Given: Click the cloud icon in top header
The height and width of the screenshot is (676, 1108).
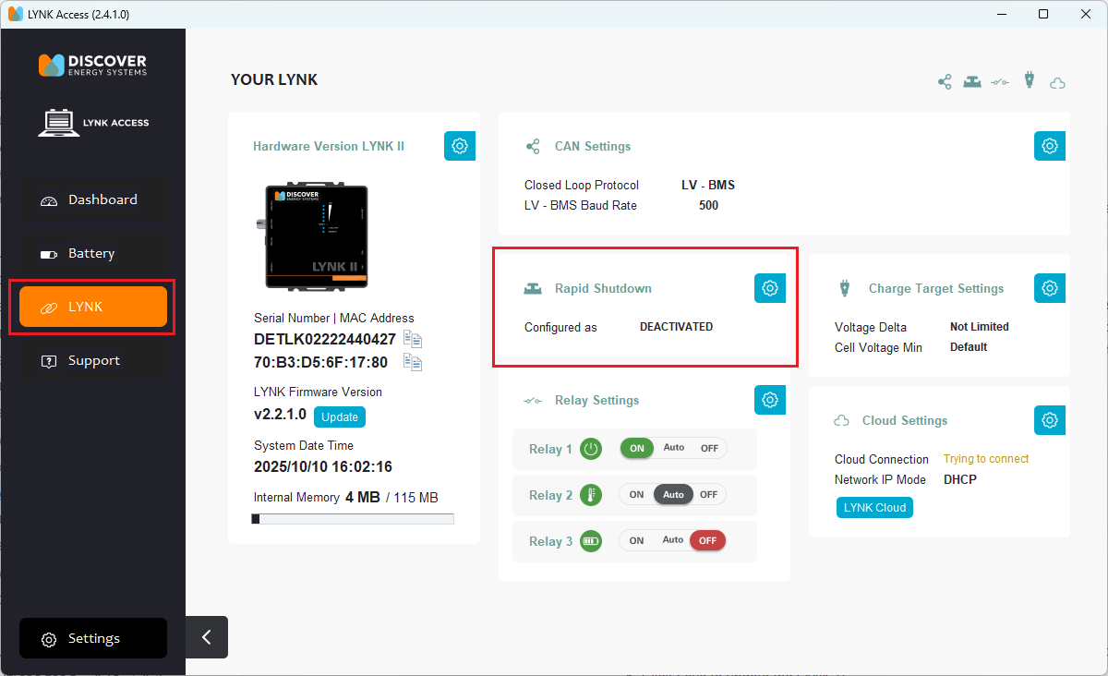Looking at the screenshot, I should [1058, 82].
